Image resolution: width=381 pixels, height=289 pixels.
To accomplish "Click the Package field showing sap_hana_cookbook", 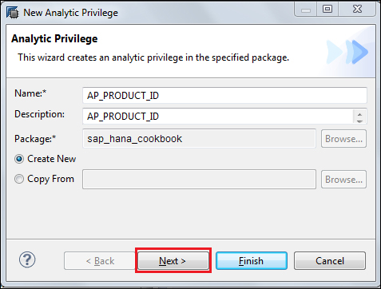I will 199,139.
